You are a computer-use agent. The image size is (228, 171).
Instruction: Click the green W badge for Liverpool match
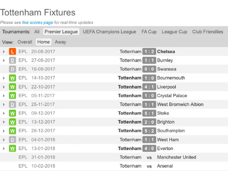[12, 87]
